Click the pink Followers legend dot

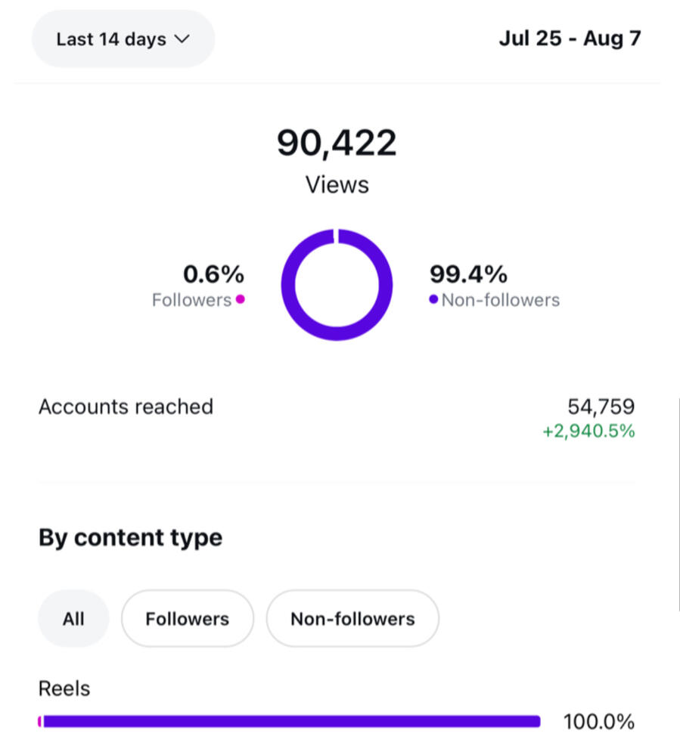241,299
